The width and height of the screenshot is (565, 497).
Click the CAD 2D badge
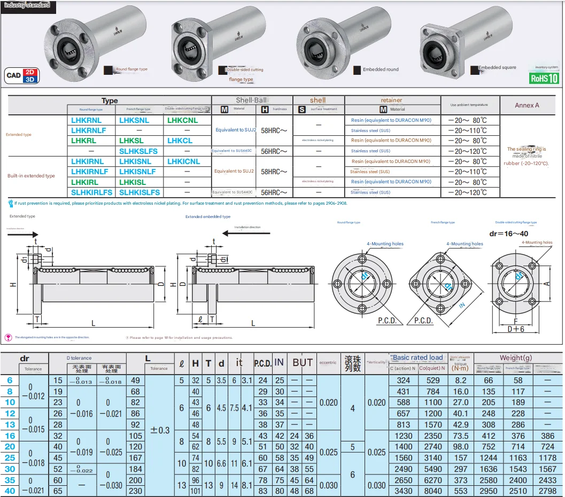pyautogui.click(x=30, y=71)
